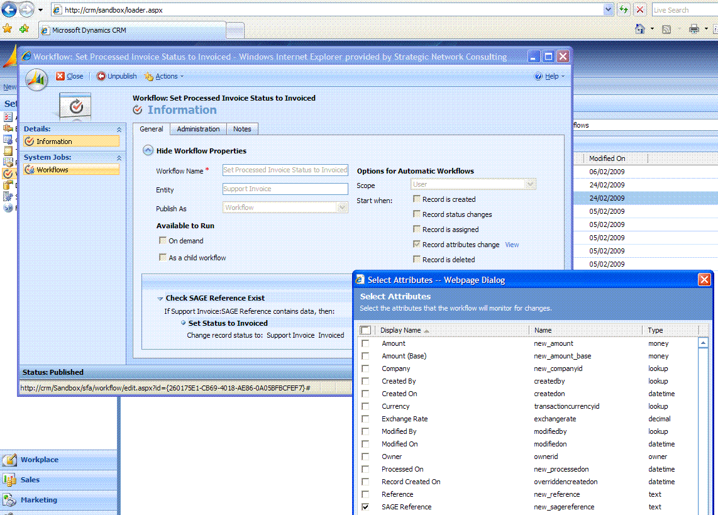Click the Print icon in browser toolbar

694,30
